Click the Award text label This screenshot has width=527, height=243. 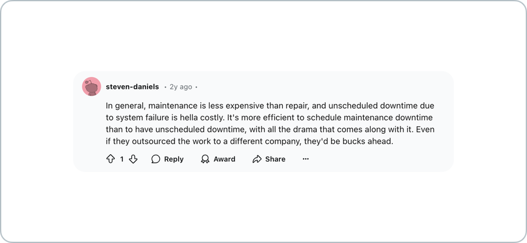point(224,159)
